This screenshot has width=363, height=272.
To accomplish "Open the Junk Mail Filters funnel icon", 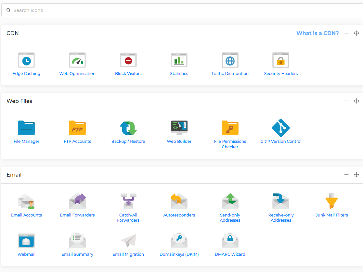I will pyautogui.click(x=331, y=201).
